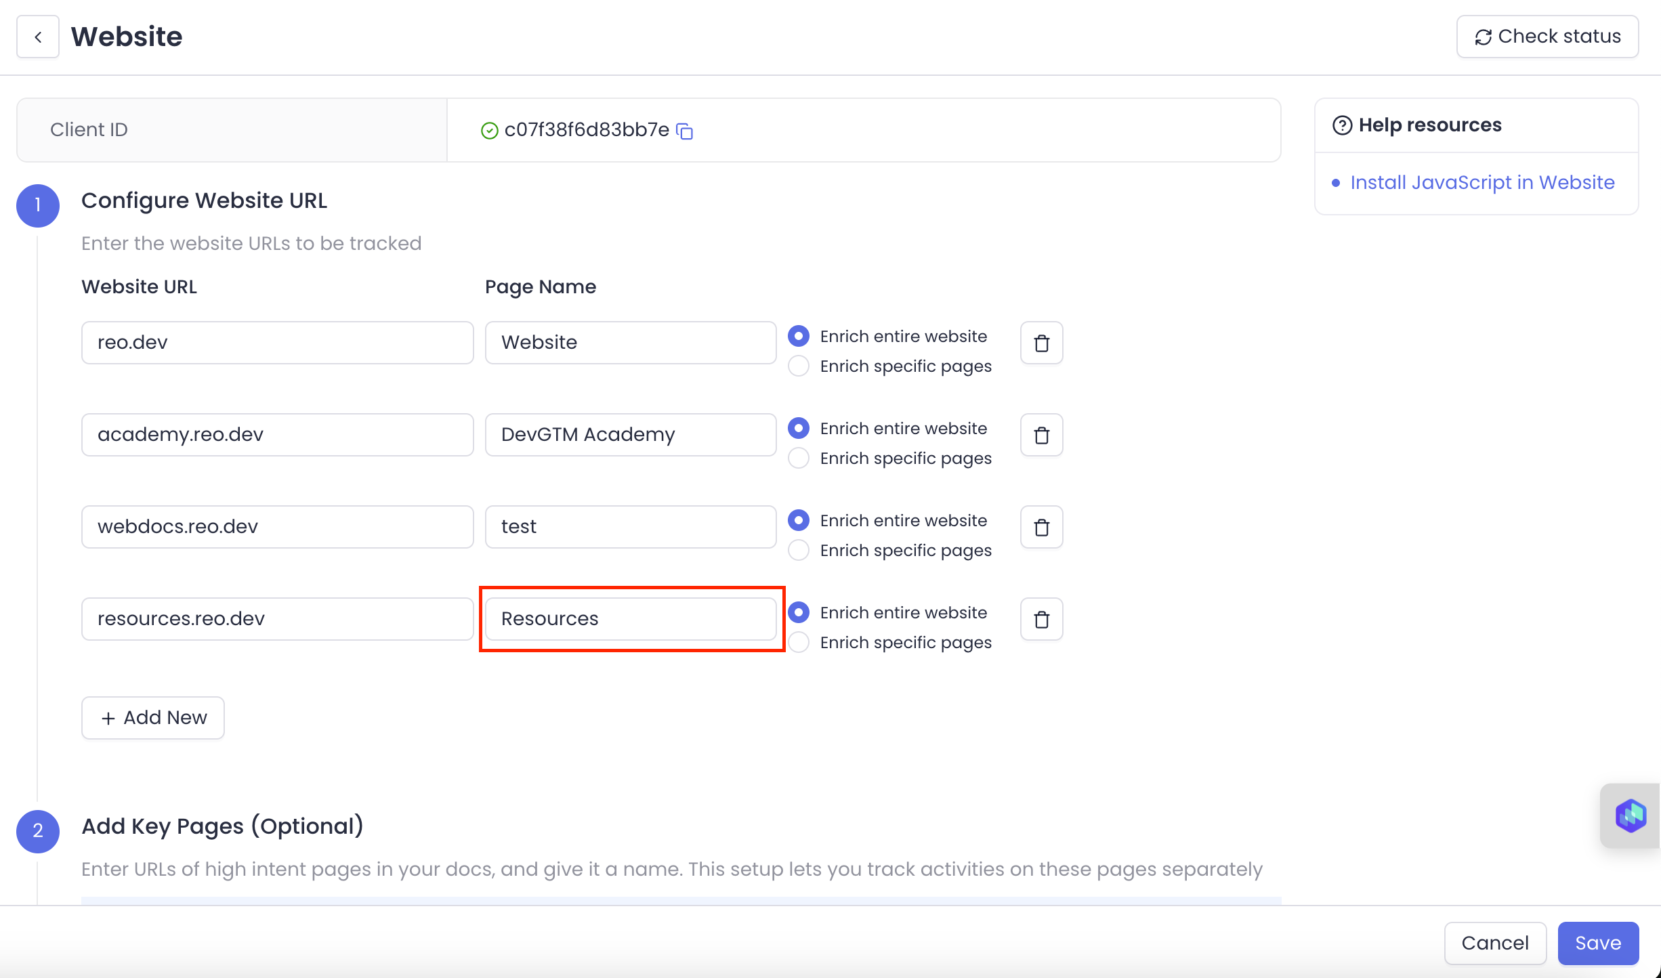This screenshot has width=1661, height=978.
Task: Select Enrich specific pages for reo.dev
Action: tap(799, 366)
